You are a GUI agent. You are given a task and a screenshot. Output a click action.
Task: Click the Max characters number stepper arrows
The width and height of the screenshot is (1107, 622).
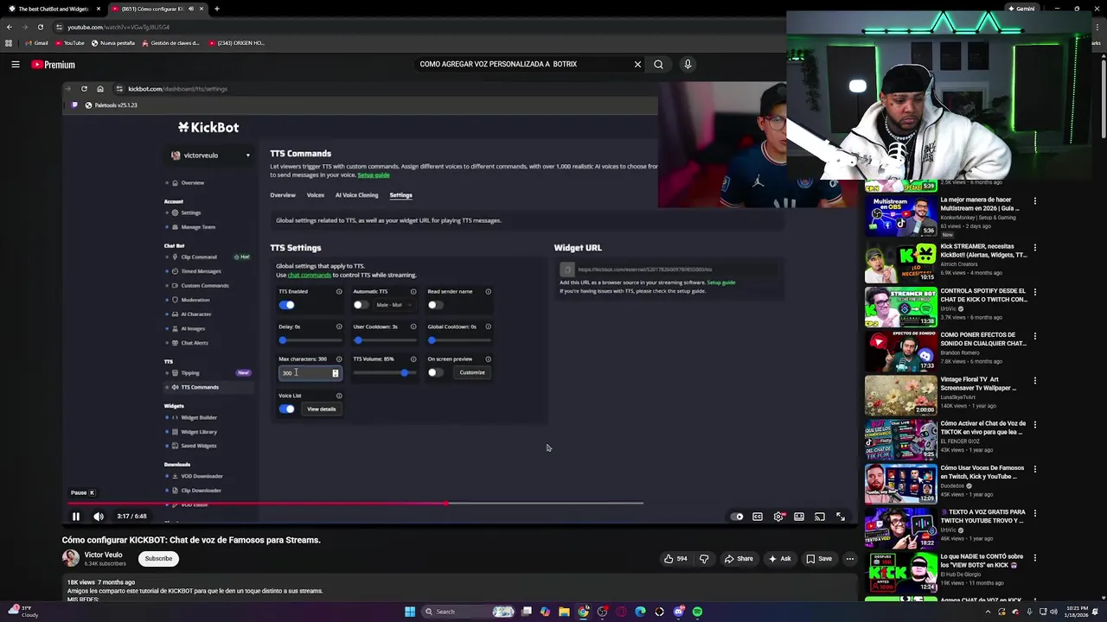pos(336,373)
